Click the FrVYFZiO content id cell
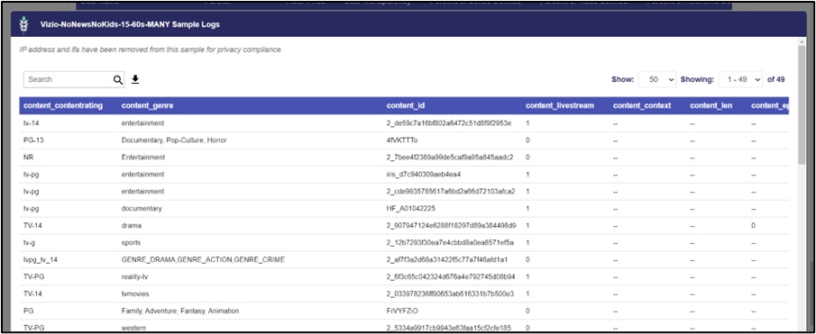This screenshot has width=816, height=334. tap(401, 311)
